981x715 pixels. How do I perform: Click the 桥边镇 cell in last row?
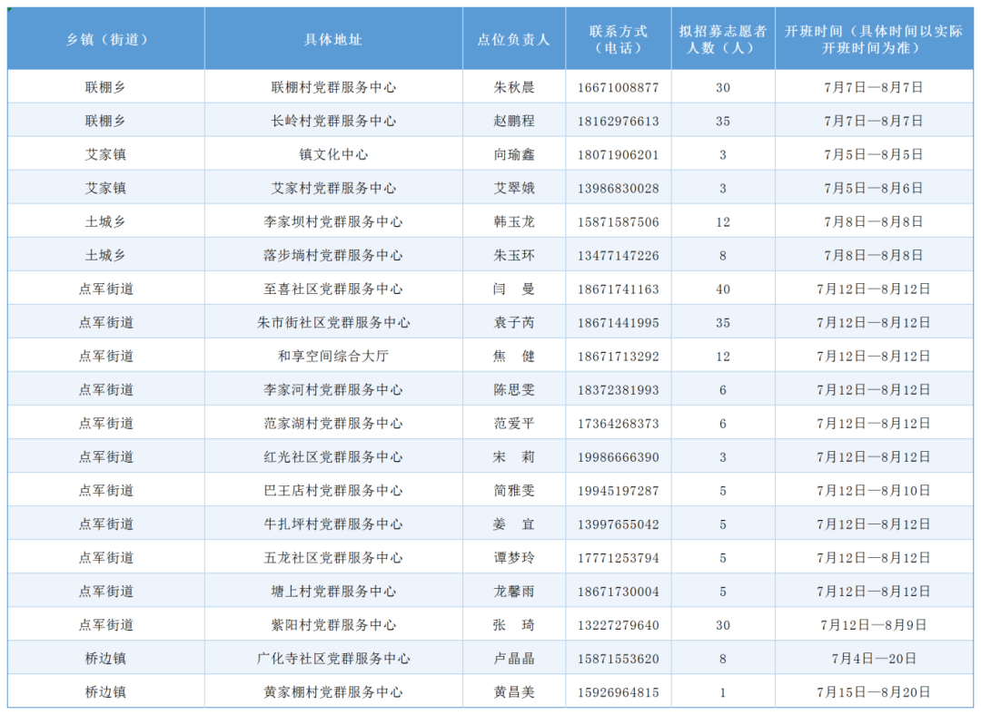tap(105, 691)
